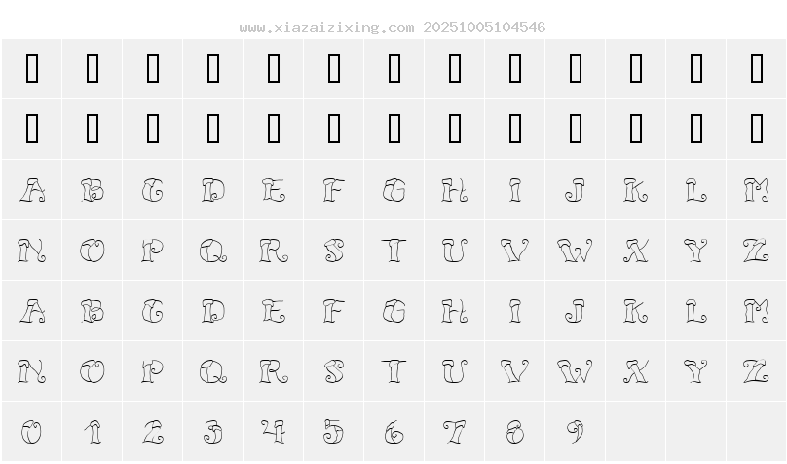Click the www.xiazaizixing.com watermark text
This screenshot has width=787, height=464.
pos(326,28)
